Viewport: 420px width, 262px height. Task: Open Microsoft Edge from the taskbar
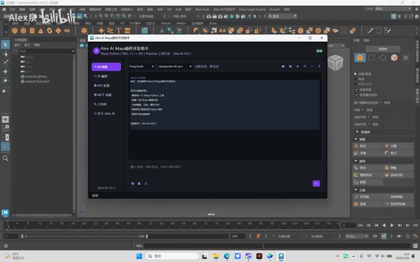pyautogui.click(x=227, y=256)
